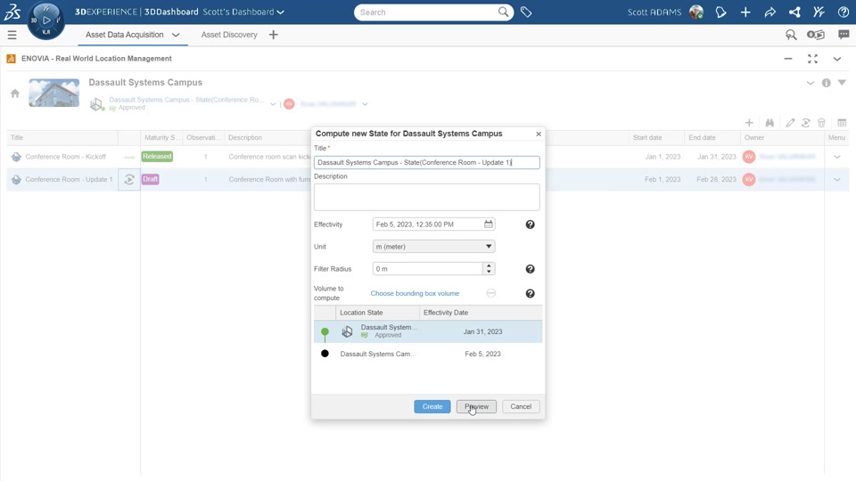Sort by Location State column header
The height and width of the screenshot is (481, 856).
click(361, 313)
